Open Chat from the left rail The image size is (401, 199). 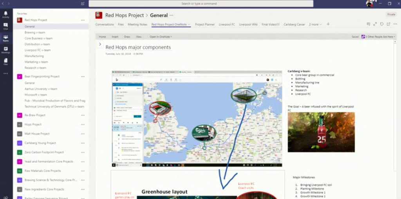coord(5,26)
